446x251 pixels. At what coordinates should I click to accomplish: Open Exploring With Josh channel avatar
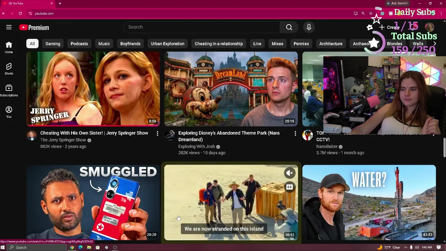point(169,135)
